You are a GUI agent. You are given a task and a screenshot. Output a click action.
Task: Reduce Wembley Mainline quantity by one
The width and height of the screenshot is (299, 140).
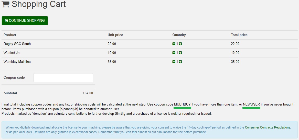click(x=174, y=62)
